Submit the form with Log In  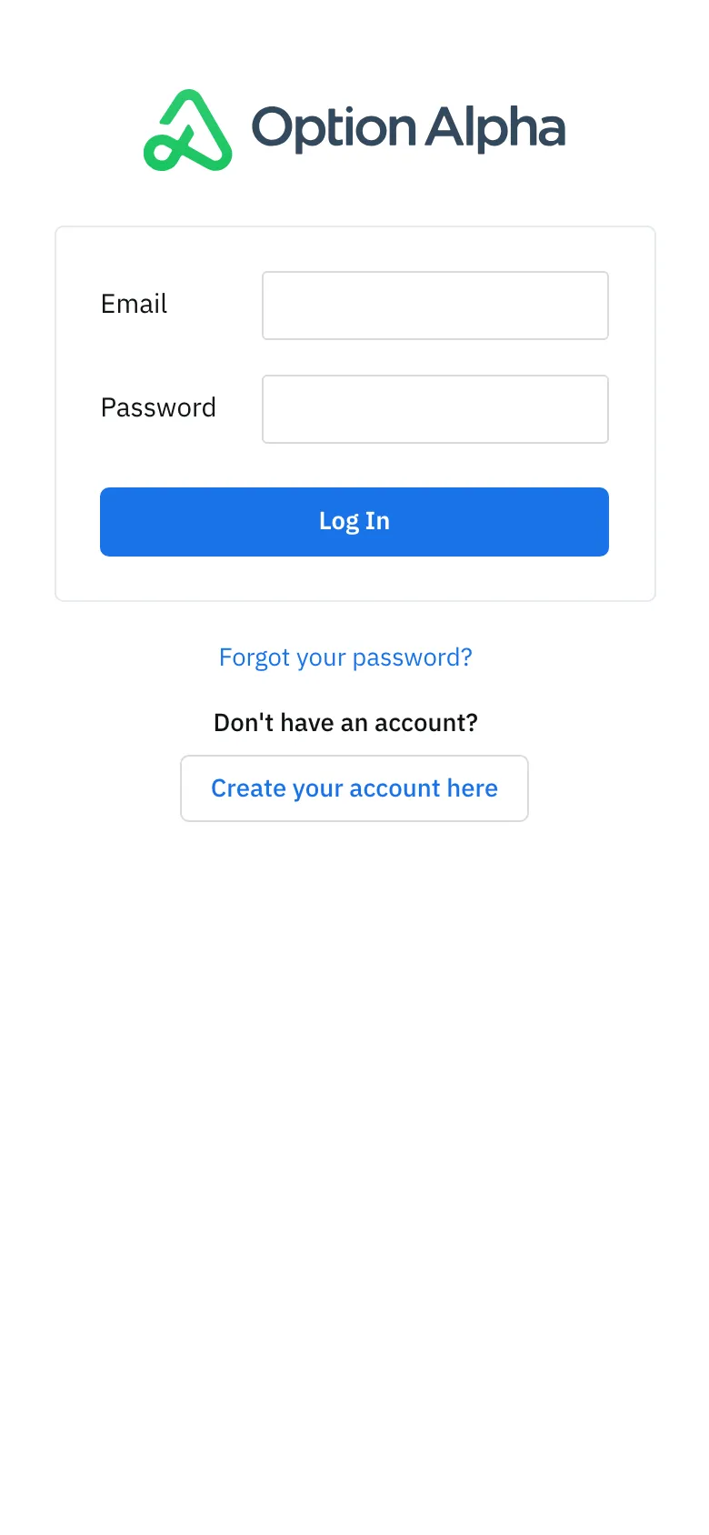click(354, 522)
